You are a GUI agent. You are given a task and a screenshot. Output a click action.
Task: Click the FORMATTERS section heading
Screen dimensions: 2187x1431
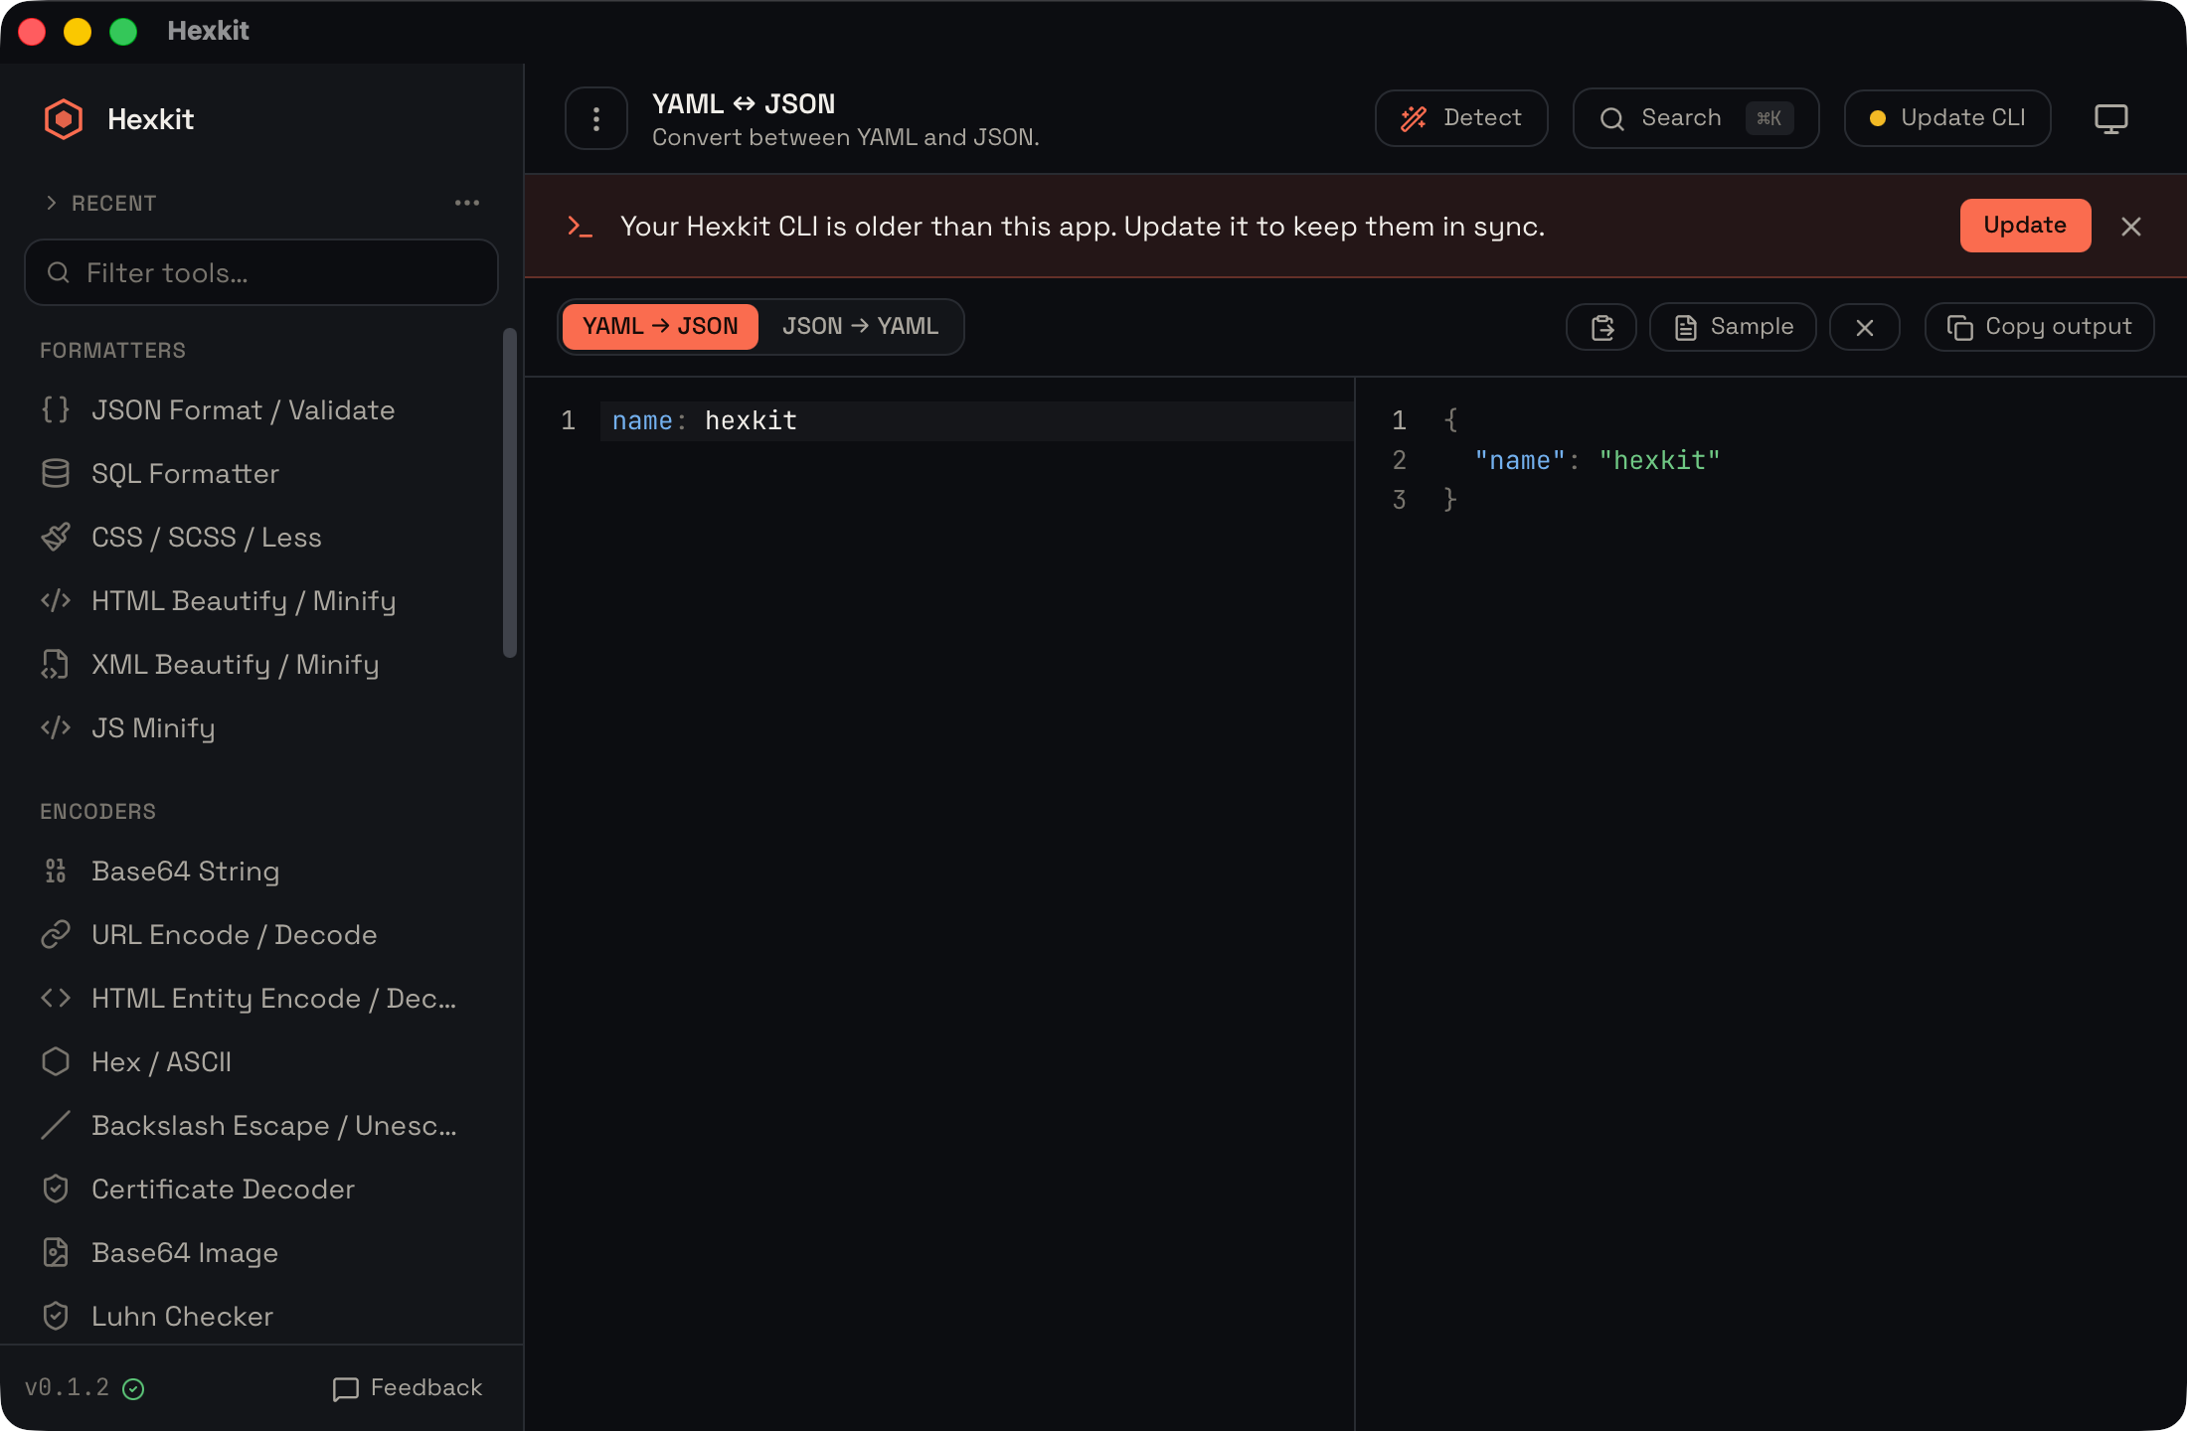[112, 351]
